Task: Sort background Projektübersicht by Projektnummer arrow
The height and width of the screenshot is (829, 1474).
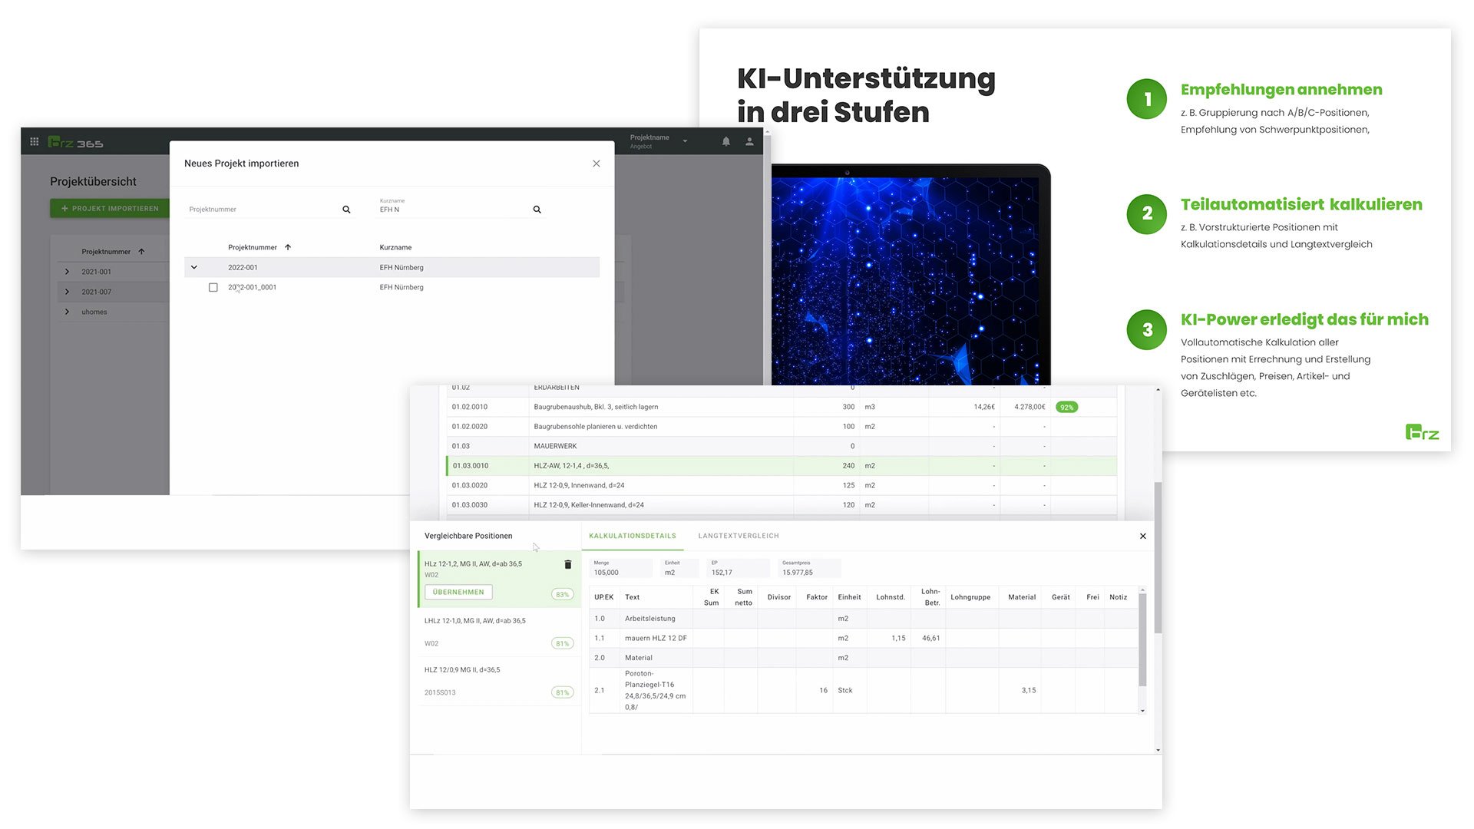Action: click(x=141, y=252)
